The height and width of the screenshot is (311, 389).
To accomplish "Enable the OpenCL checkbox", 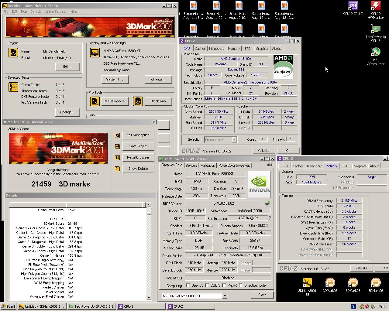I will click(188, 285).
